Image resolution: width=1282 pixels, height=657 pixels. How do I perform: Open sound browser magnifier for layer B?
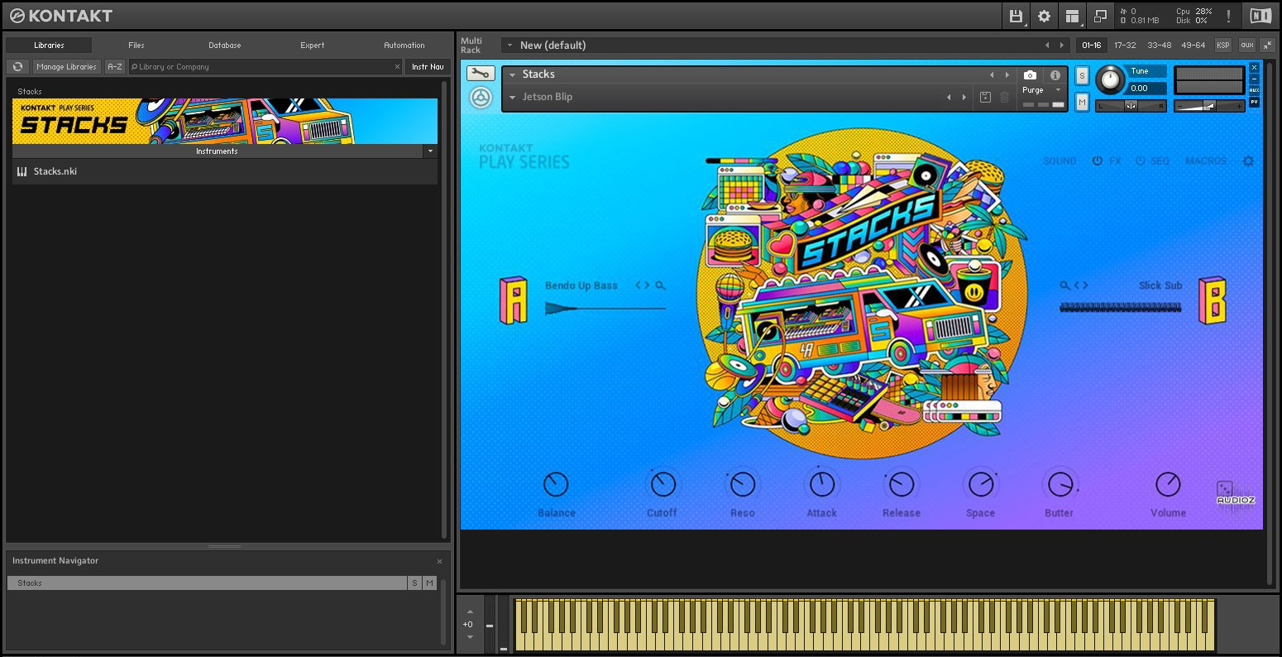point(1065,285)
